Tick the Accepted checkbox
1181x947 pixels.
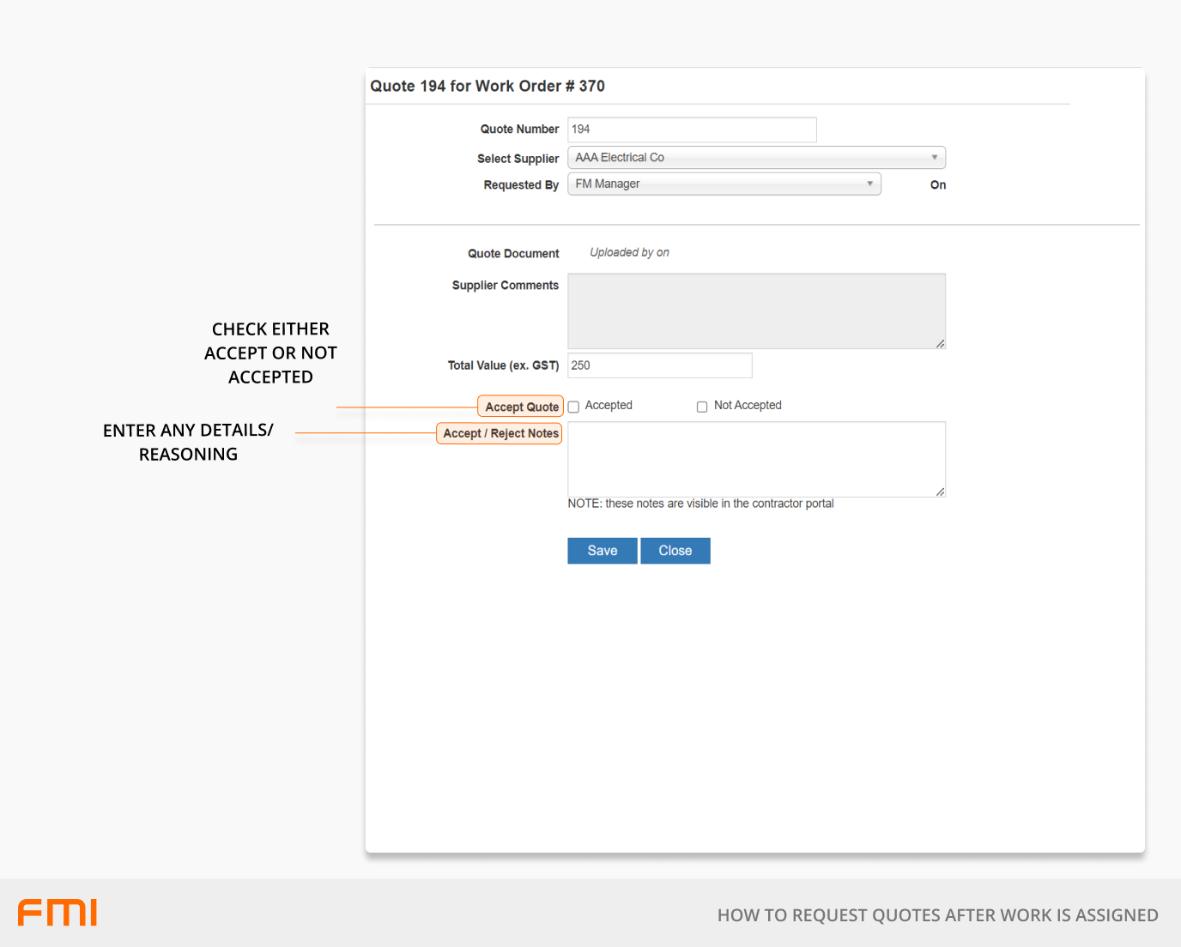574,407
